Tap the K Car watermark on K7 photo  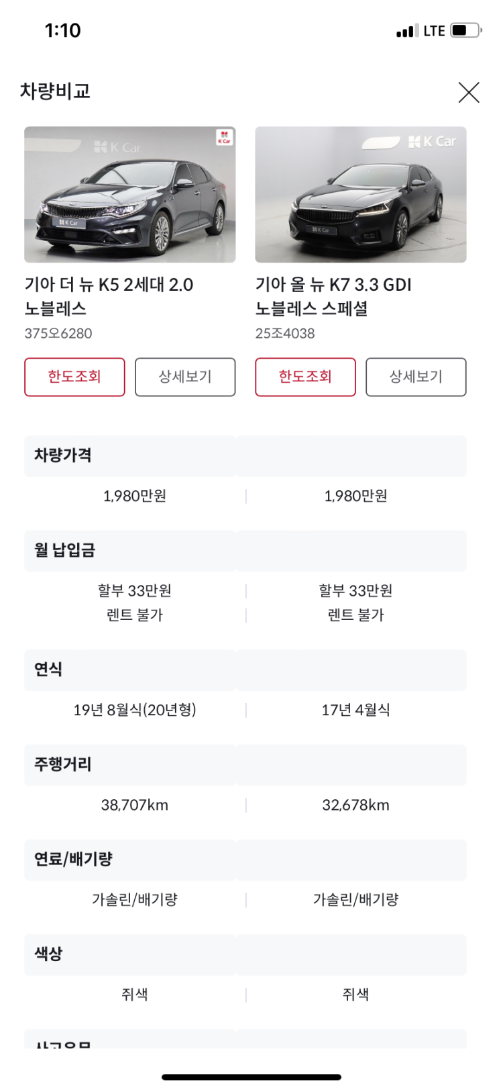pyautogui.click(x=433, y=142)
